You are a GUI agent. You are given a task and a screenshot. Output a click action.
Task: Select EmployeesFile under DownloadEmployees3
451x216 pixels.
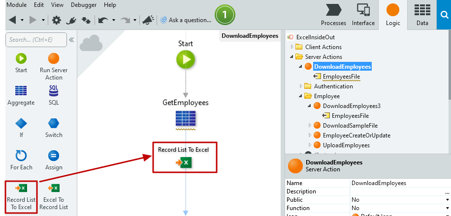(350, 116)
